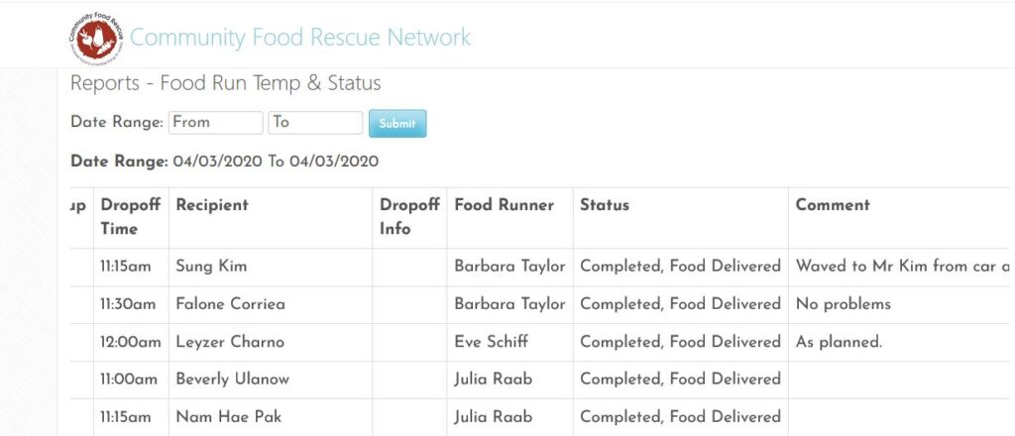Select the Nam Hae Pak recipient cell
The width and height of the screenshot is (1015, 436).
[x=271, y=417]
